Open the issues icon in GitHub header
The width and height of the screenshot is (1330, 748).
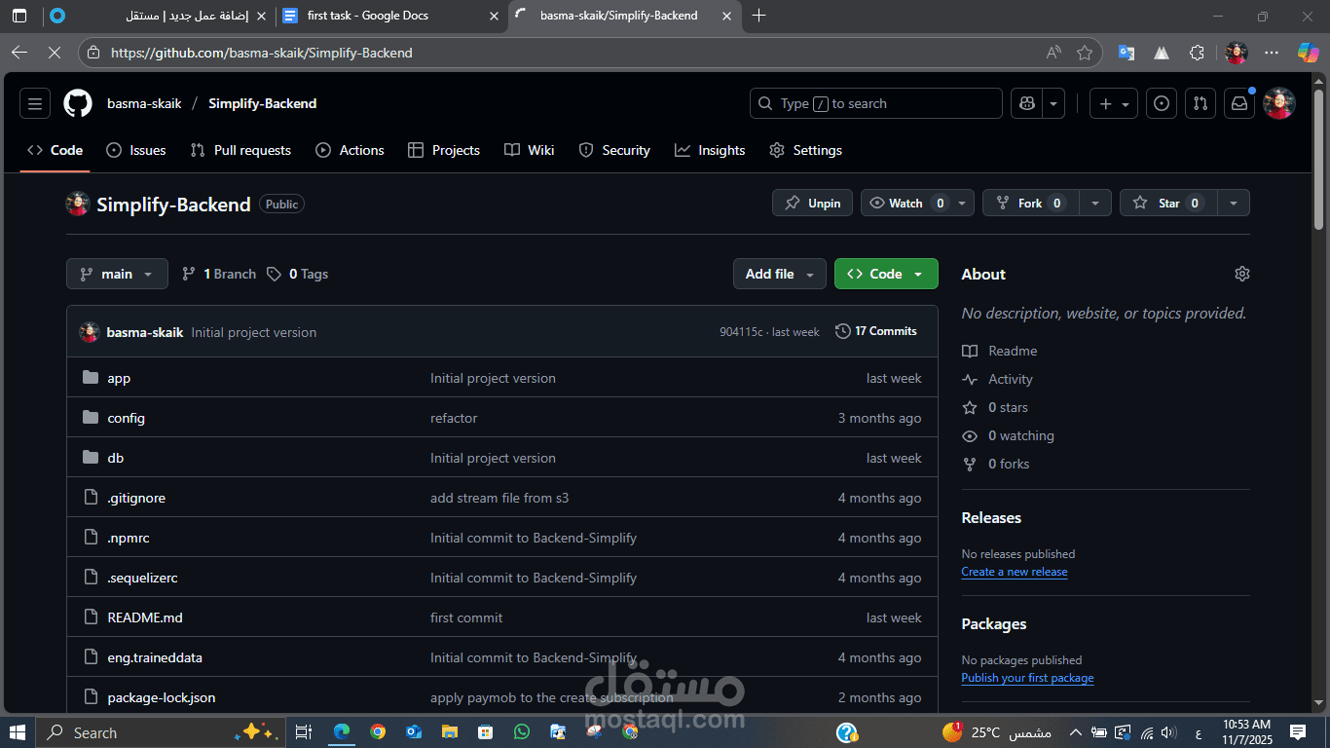(x=1162, y=103)
